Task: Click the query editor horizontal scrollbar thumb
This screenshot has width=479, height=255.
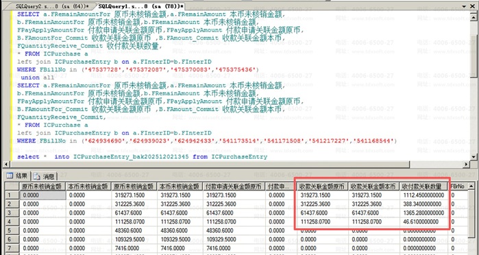Action: pyautogui.click(x=210, y=165)
